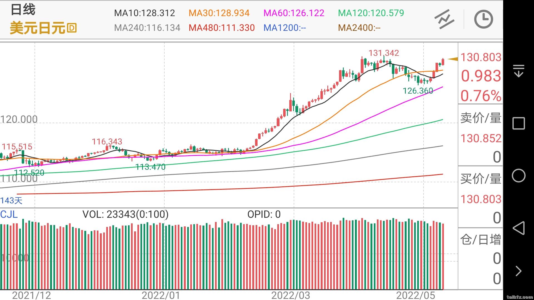Click the CJL volume indicator label
Screen dimensions: 534x300
tap(9, 214)
